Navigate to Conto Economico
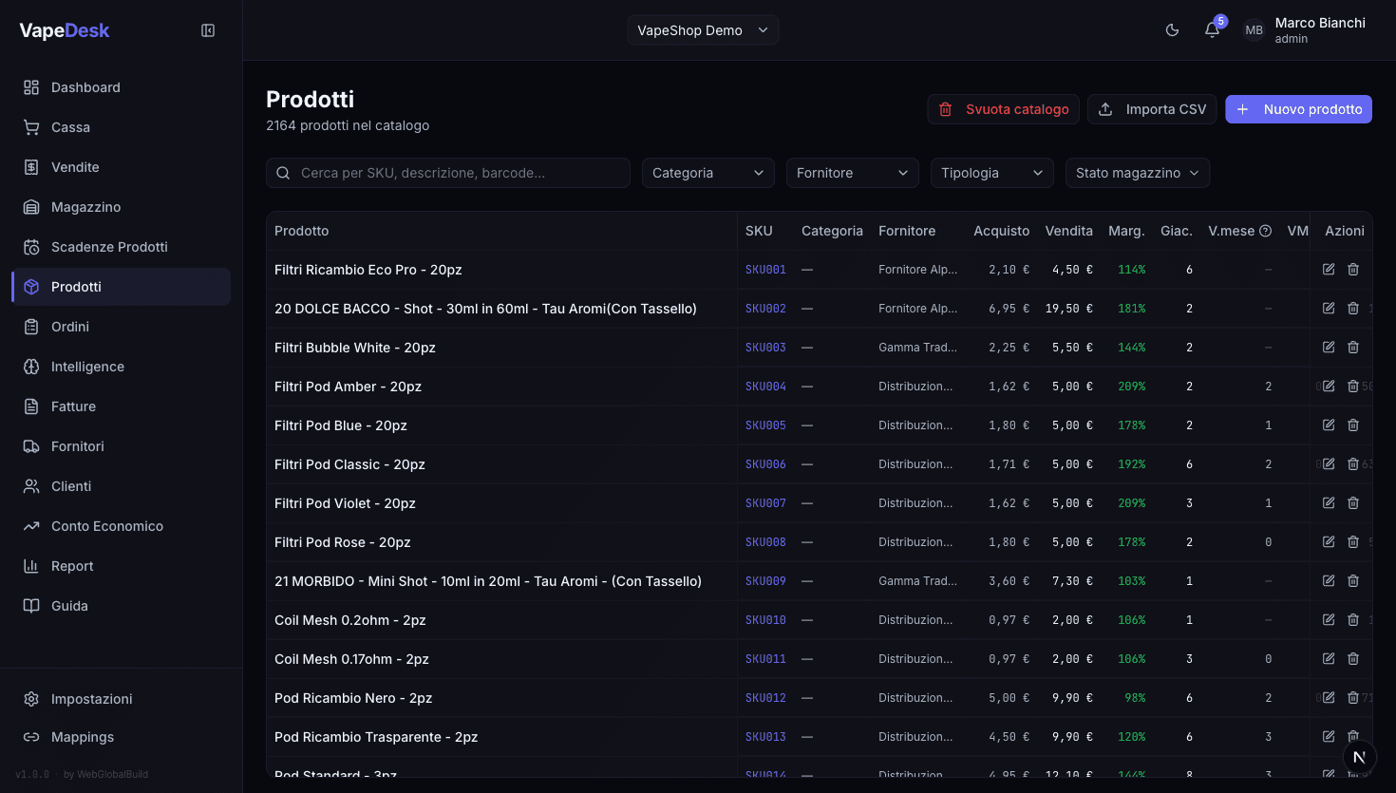This screenshot has width=1396, height=793. tap(106, 526)
